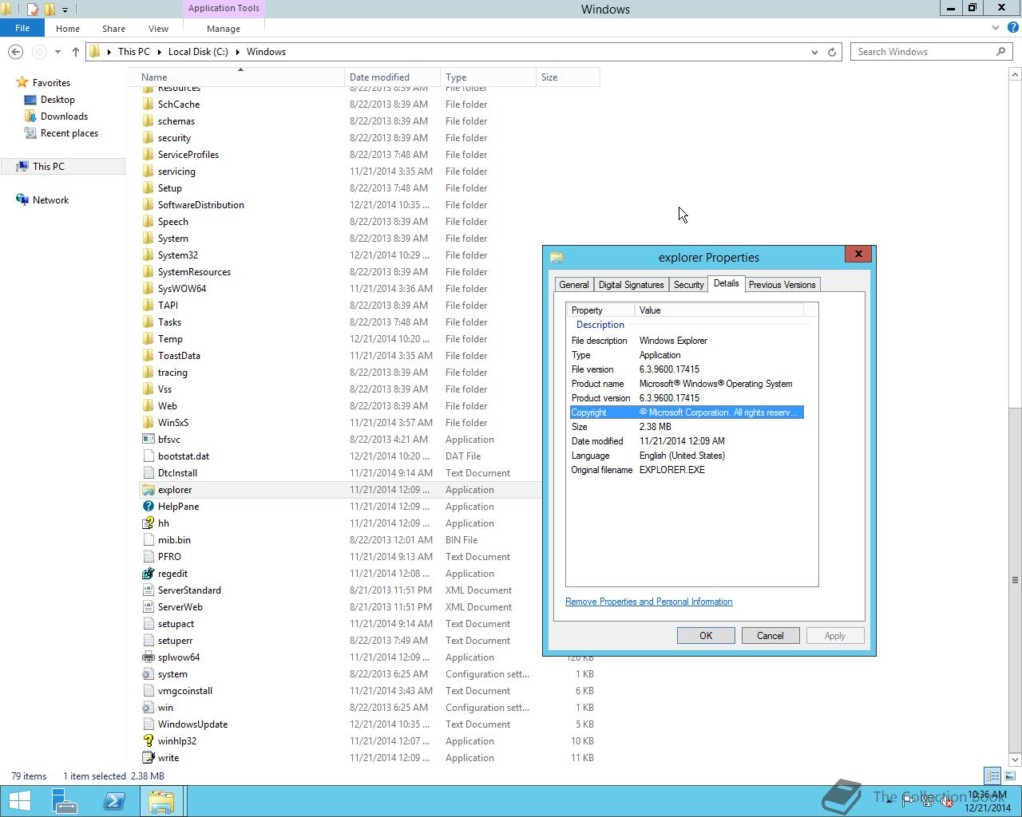This screenshot has width=1022, height=817.
Task: Click the Up one level arrow
Action: pyautogui.click(x=76, y=52)
